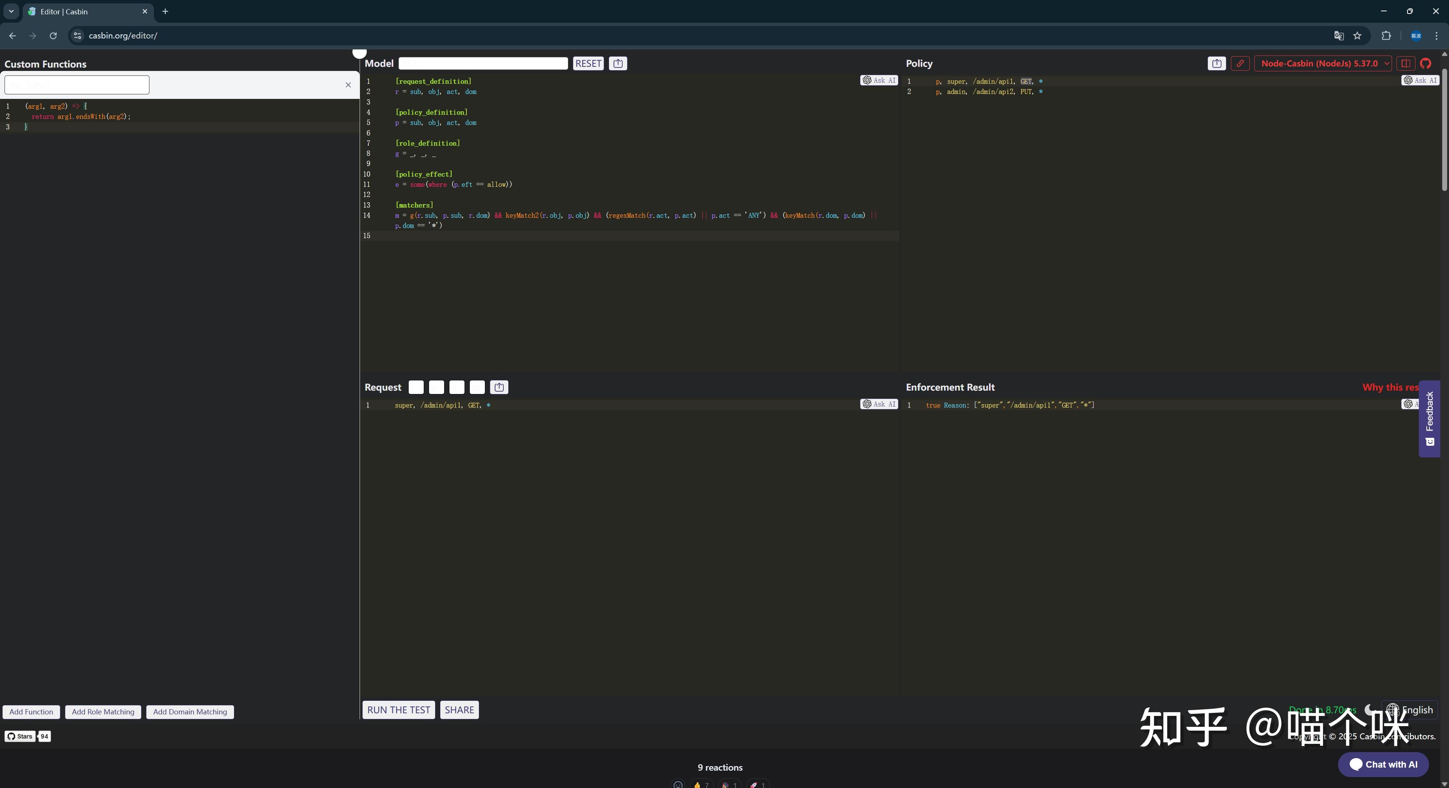1449x788 pixels.
Task: Open the Model preset selection box
Action: 483,63
